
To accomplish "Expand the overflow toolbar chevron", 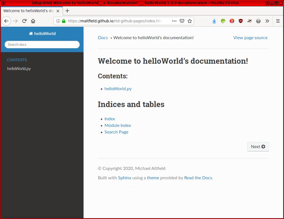I will click(x=267, y=21).
